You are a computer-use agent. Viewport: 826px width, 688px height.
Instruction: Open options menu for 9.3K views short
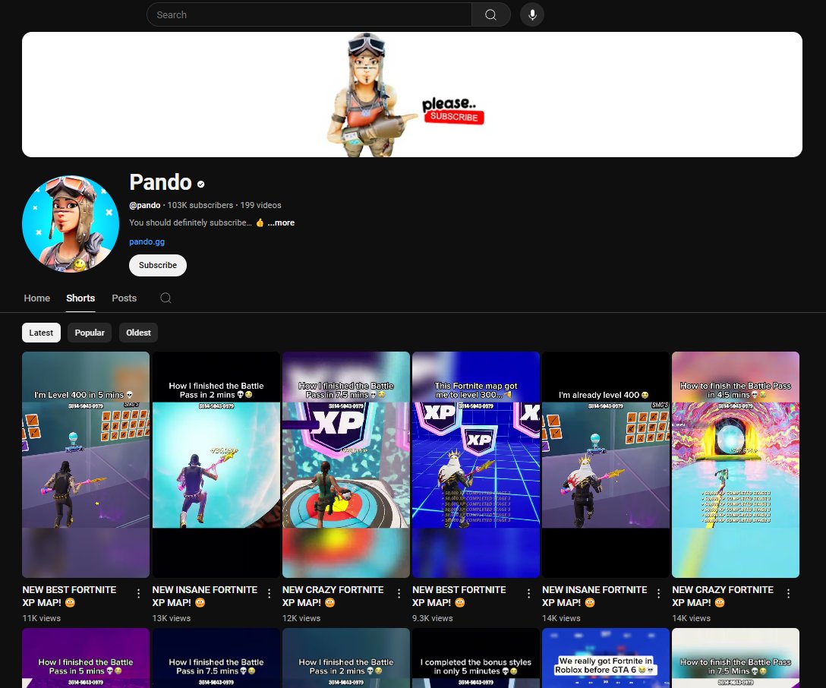[529, 594]
